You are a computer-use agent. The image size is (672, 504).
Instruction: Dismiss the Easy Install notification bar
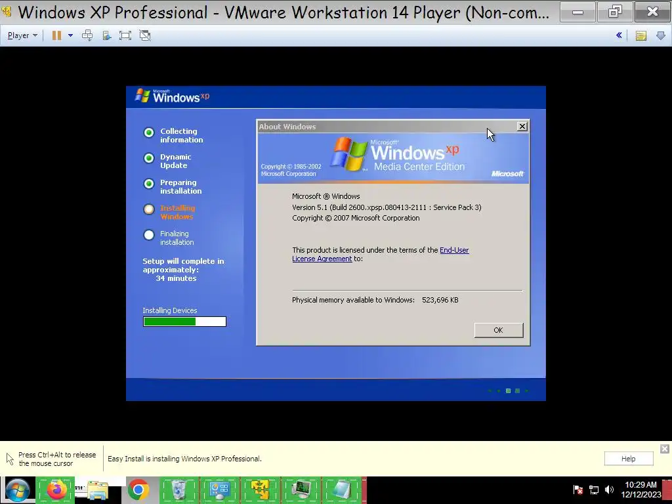point(664,449)
